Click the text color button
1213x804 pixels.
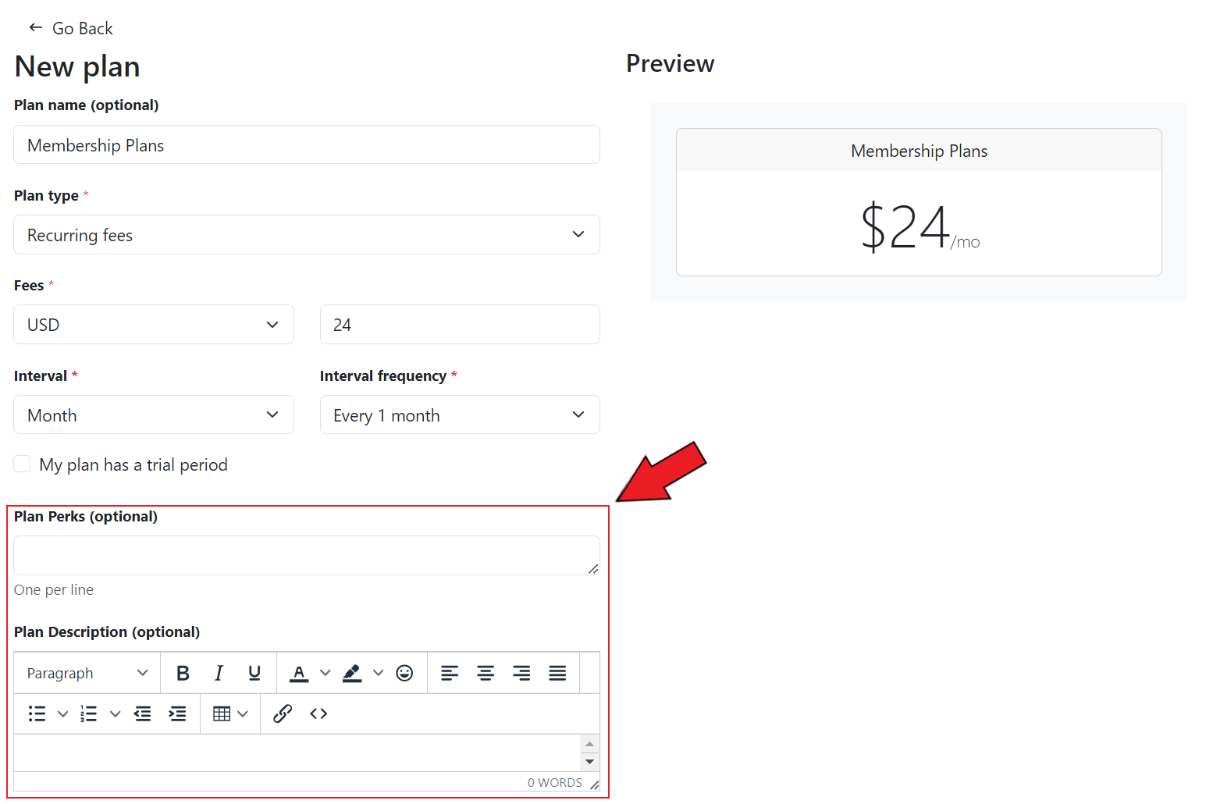tap(299, 673)
